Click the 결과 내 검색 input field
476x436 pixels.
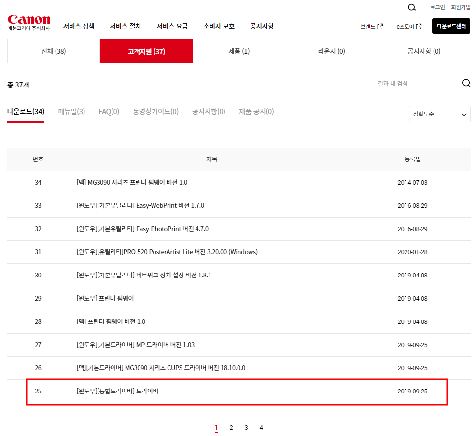(419, 83)
